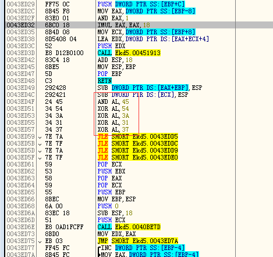Click JLE SHORT Ekd5.0043EDD5 instruction
Screen dimensions: 273x257
(x=138, y=136)
